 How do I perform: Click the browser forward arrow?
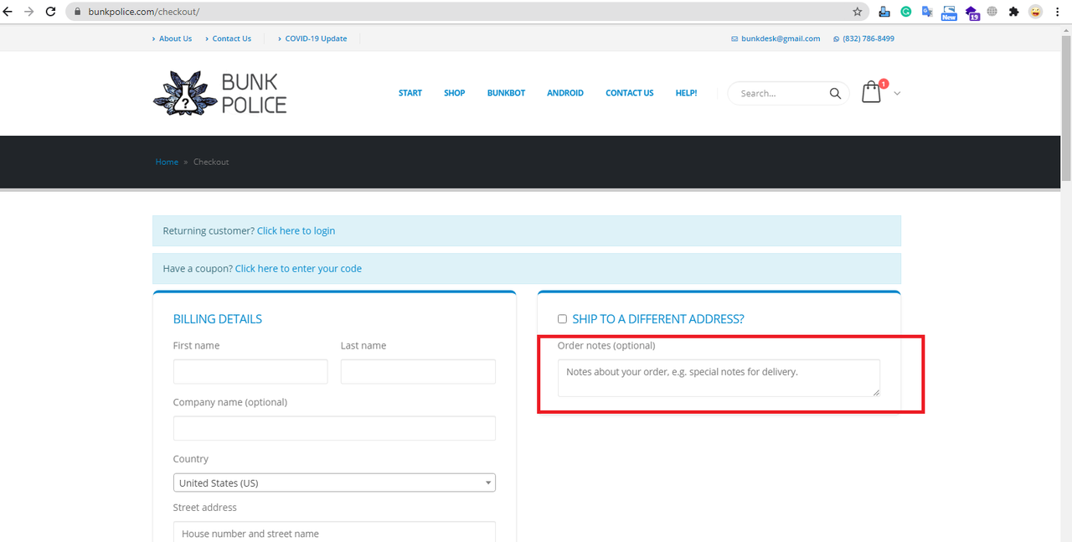pos(29,12)
